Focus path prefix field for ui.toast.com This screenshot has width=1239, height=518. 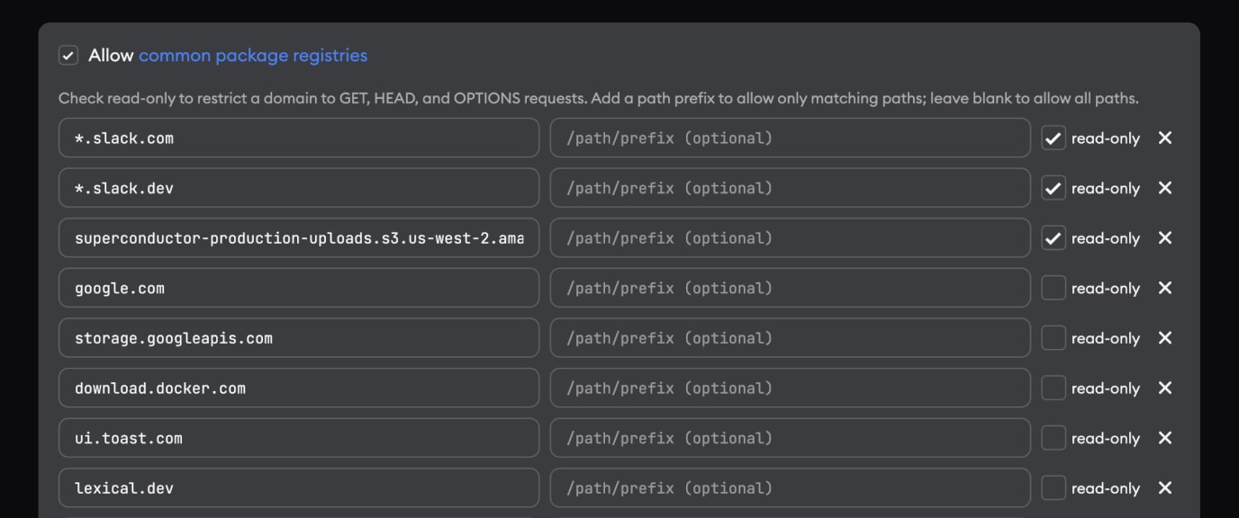pos(791,438)
